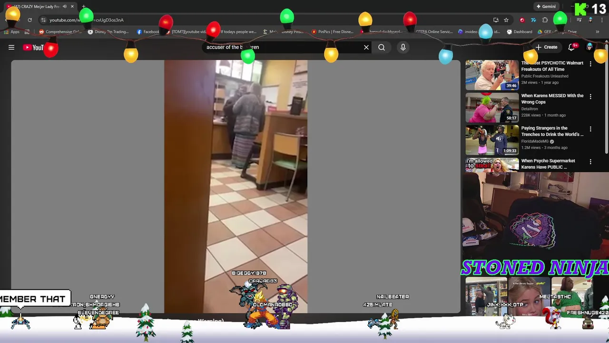
Task: Open the tab groups grid icon in bookmarks bar
Action: 27,32
